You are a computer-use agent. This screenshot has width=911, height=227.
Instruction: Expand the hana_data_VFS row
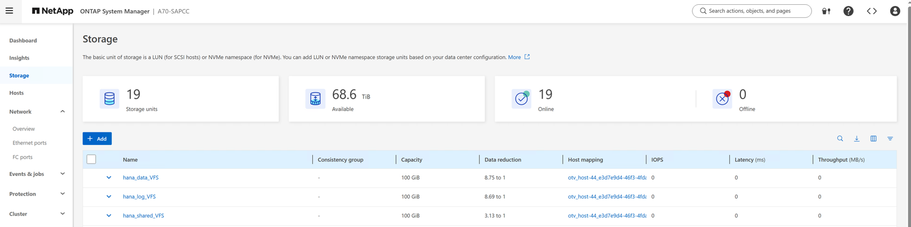pos(109,177)
